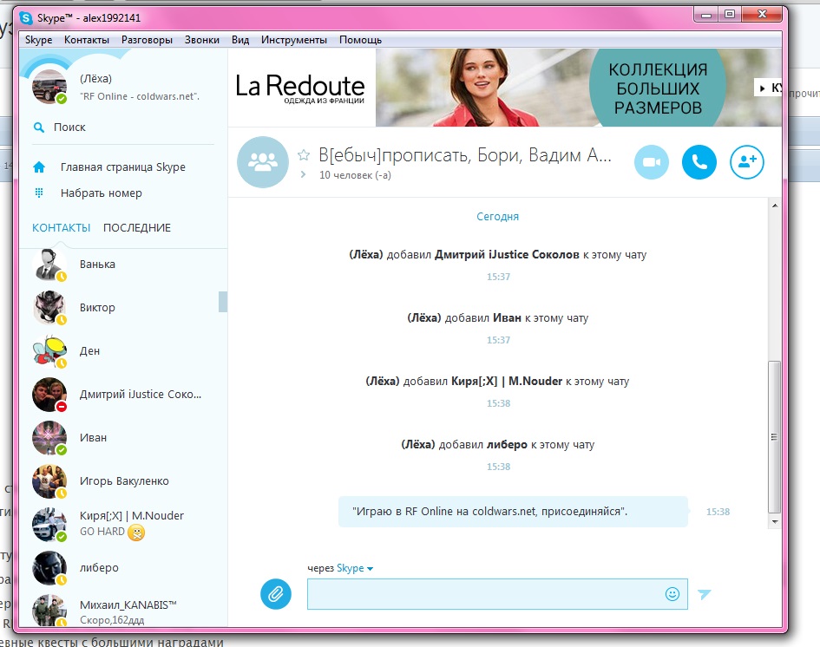Click the ad's КОЛЛЕКЦИЯ БОЛЬШИХ РАЗМЕРОВ circle
The height and width of the screenshot is (647, 820).
(x=658, y=88)
